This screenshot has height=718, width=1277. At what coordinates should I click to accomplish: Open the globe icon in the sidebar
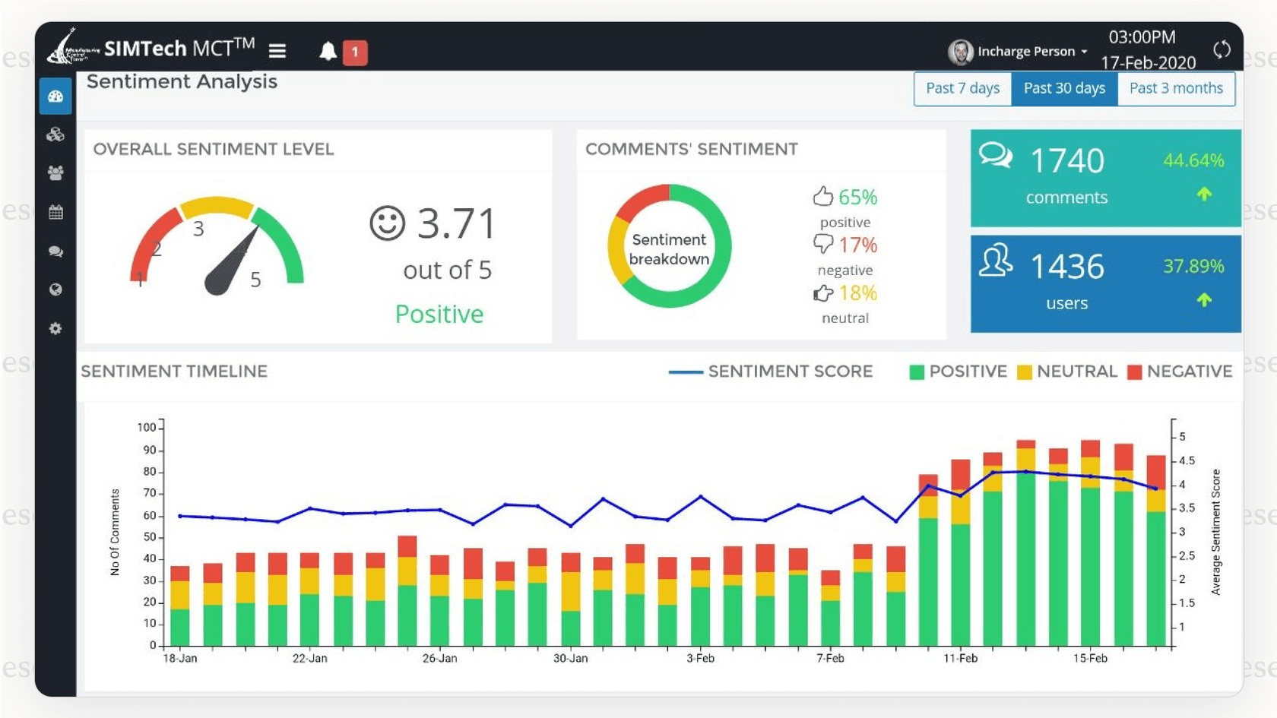click(x=55, y=289)
